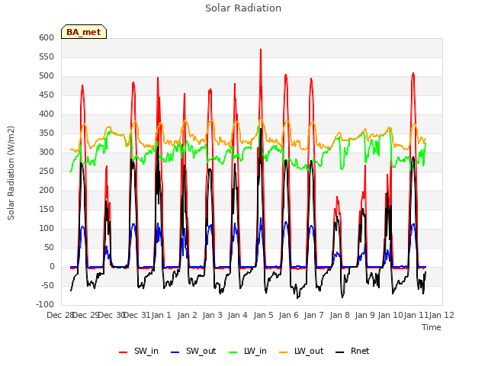Image resolution: width=488 pixels, height=366 pixels.
Task: Click the 250 y-axis tick label
Action: (x=47, y=171)
